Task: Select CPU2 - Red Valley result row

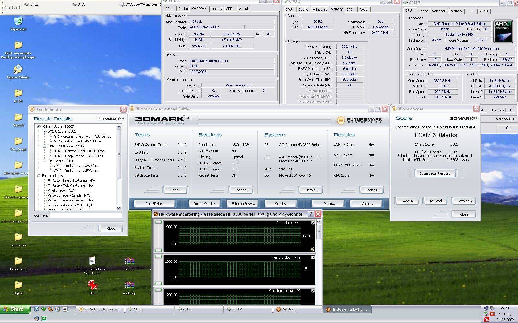Action: pyautogui.click(x=76, y=171)
